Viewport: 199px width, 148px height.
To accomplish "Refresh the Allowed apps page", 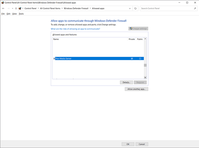I will 136,8.
